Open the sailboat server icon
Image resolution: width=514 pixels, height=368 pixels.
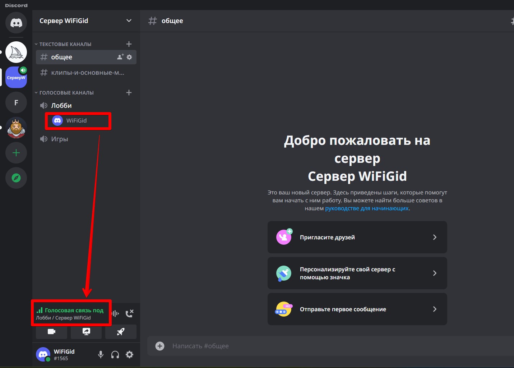click(16, 52)
